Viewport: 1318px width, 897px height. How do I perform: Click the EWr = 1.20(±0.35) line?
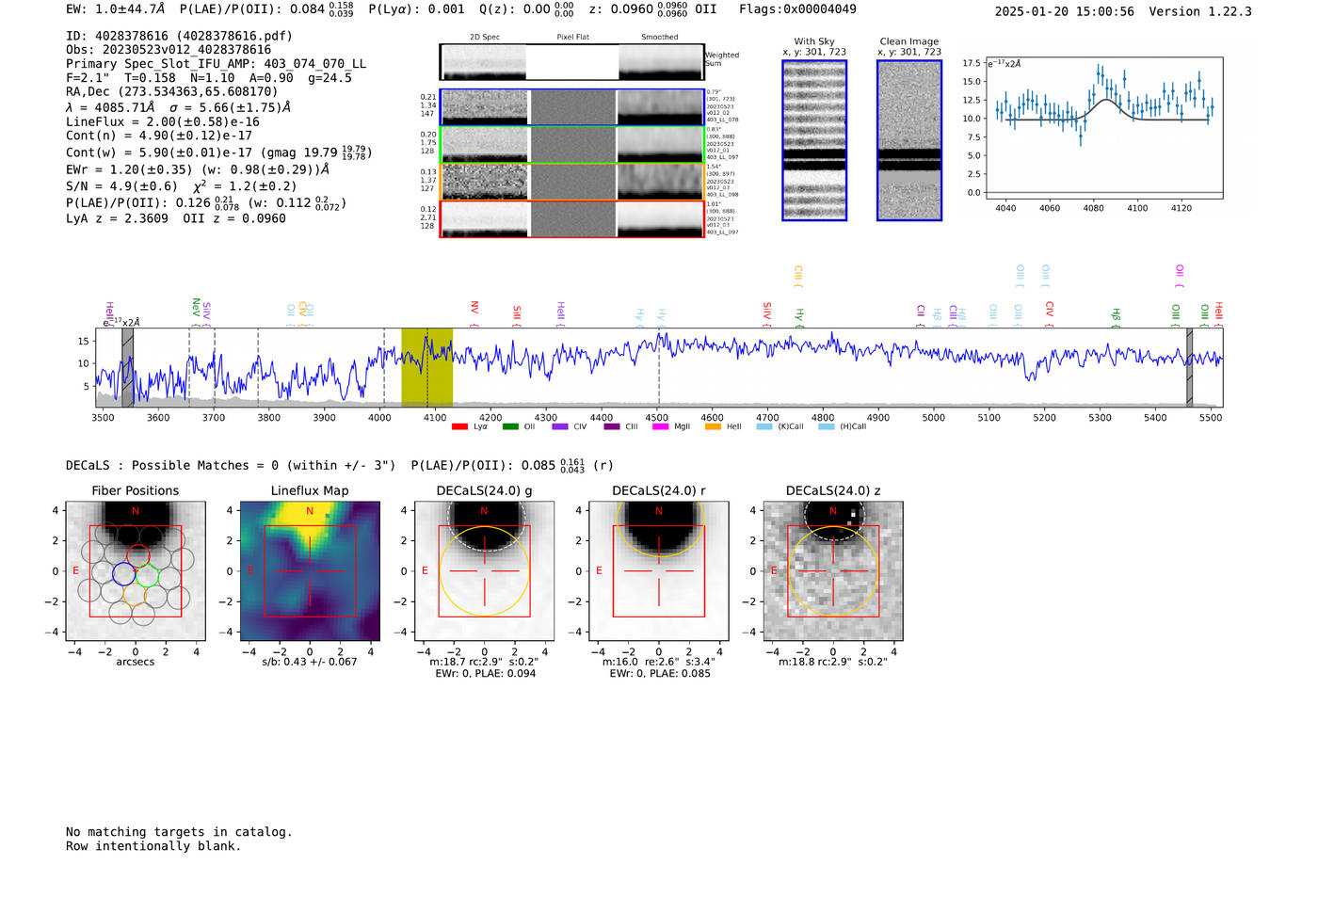198,169
